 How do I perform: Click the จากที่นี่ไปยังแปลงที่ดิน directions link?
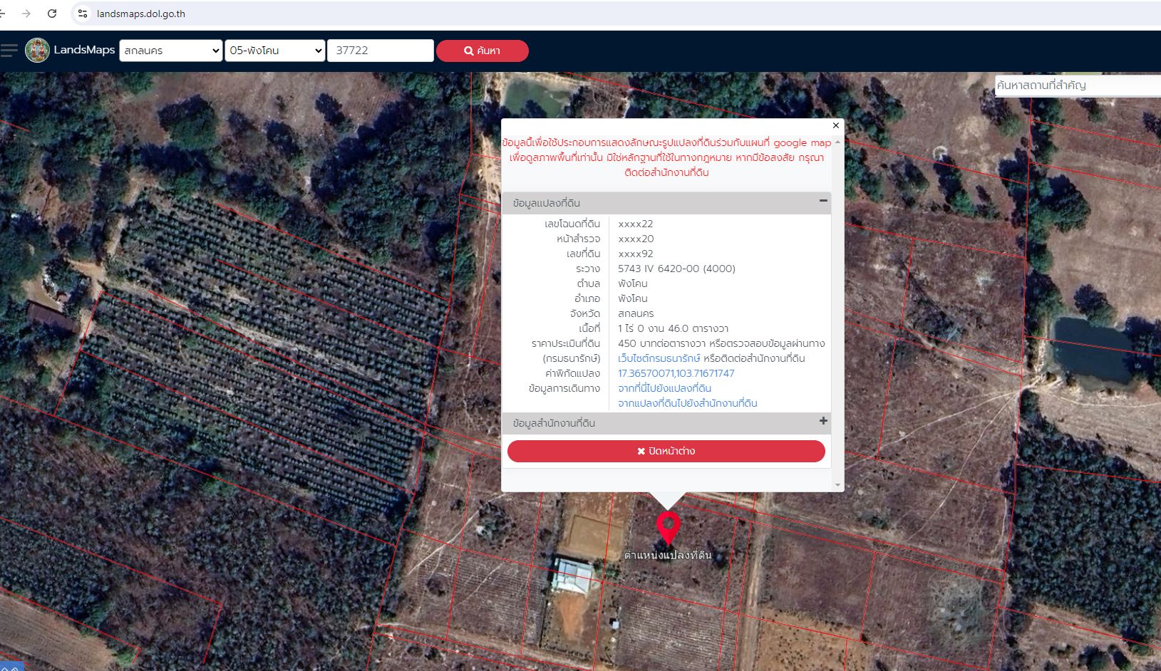click(x=664, y=388)
